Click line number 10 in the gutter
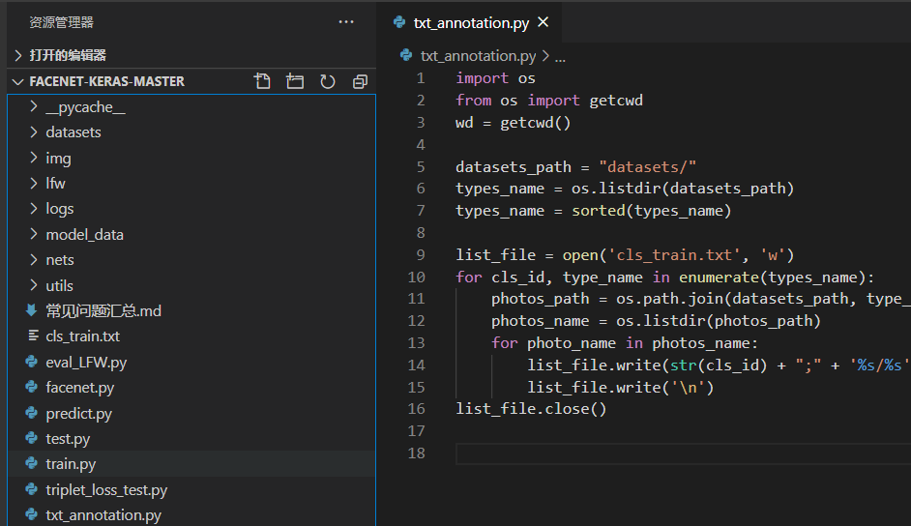Image resolution: width=911 pixels, height=526 pixels. (x=417, y=277)
